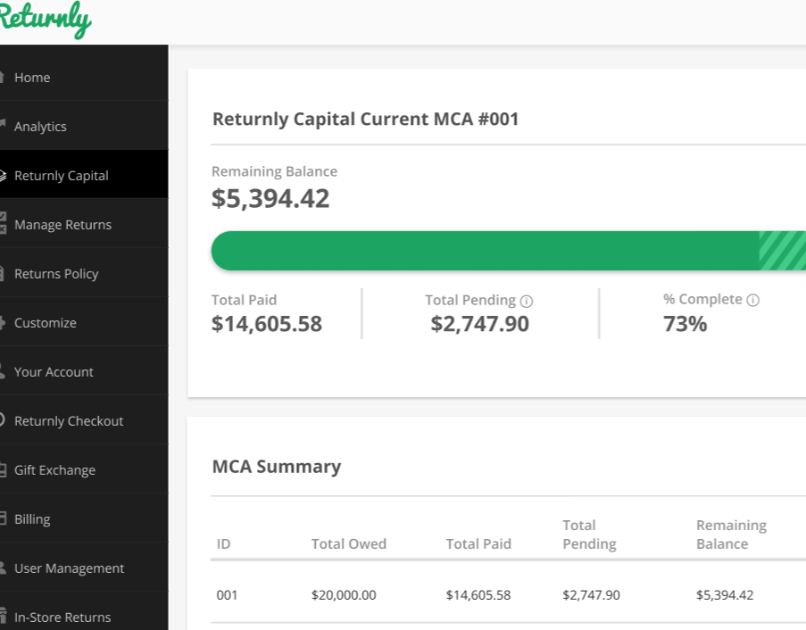The height and width of the screenshot is (630, 806).
Task: Click the Remaining Balance amount $5,394.42 heading
Action: point(270,199)
